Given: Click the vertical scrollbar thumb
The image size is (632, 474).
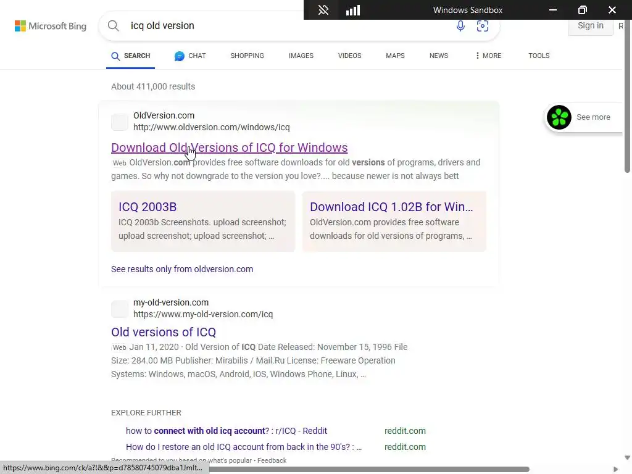Looking at the screenshot, I should click(x=627, y=97).
